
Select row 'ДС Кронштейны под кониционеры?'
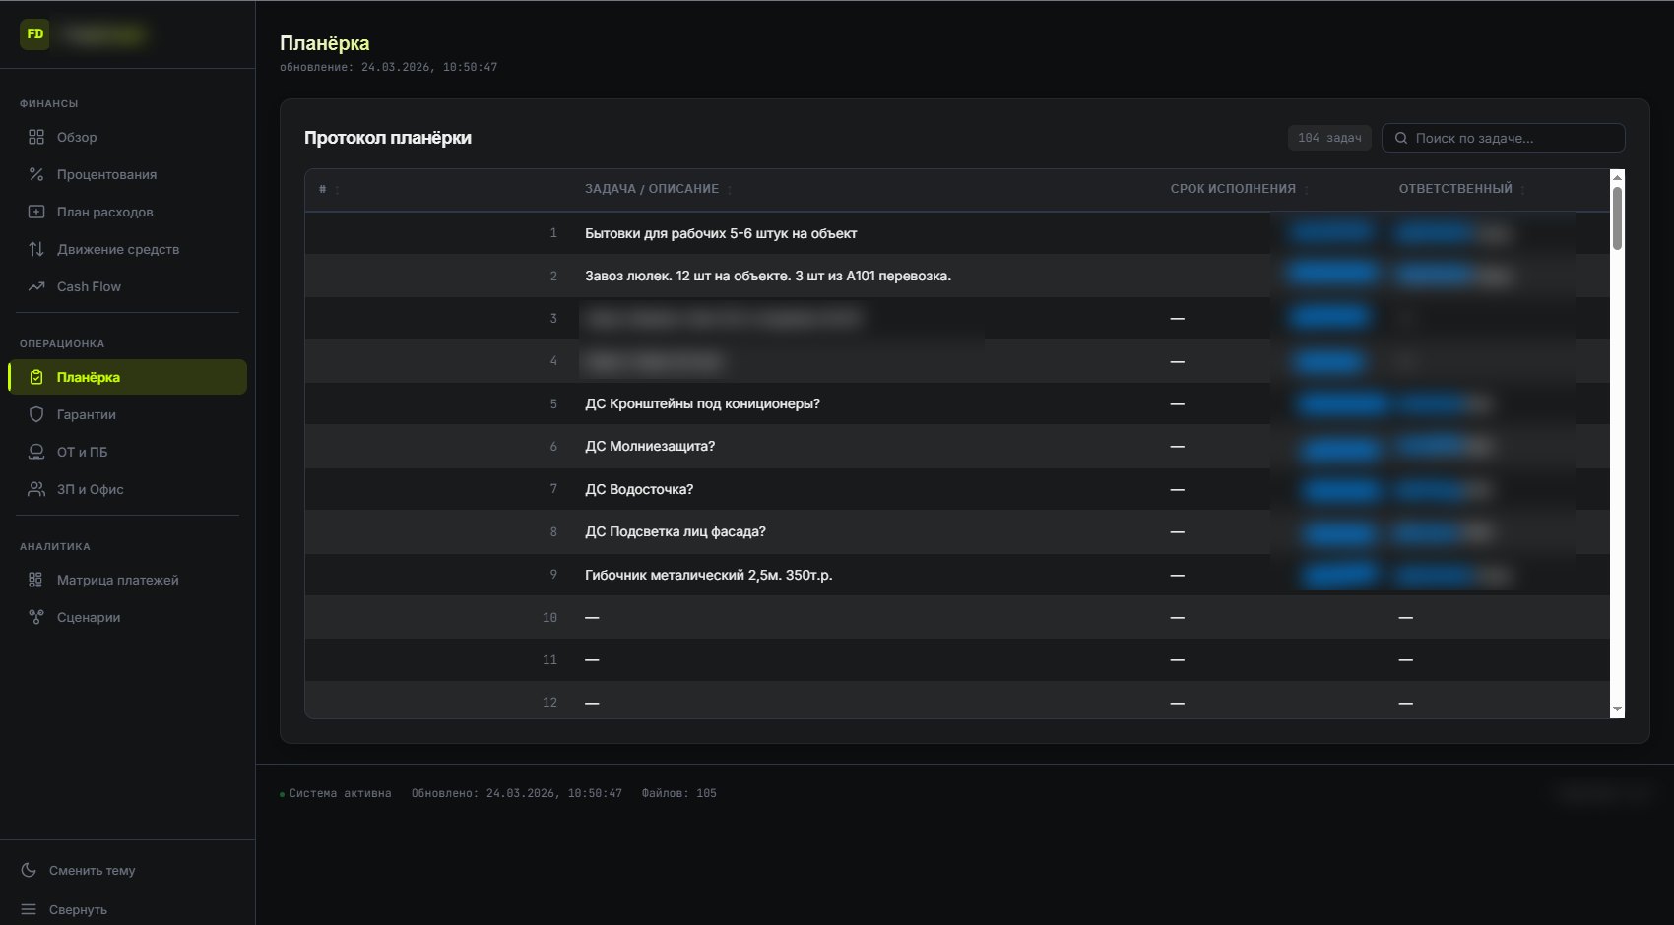pos(957,403)
